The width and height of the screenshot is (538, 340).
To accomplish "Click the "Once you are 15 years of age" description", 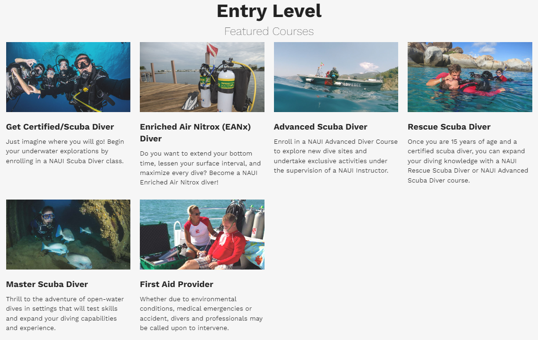I will pos(468,161).
